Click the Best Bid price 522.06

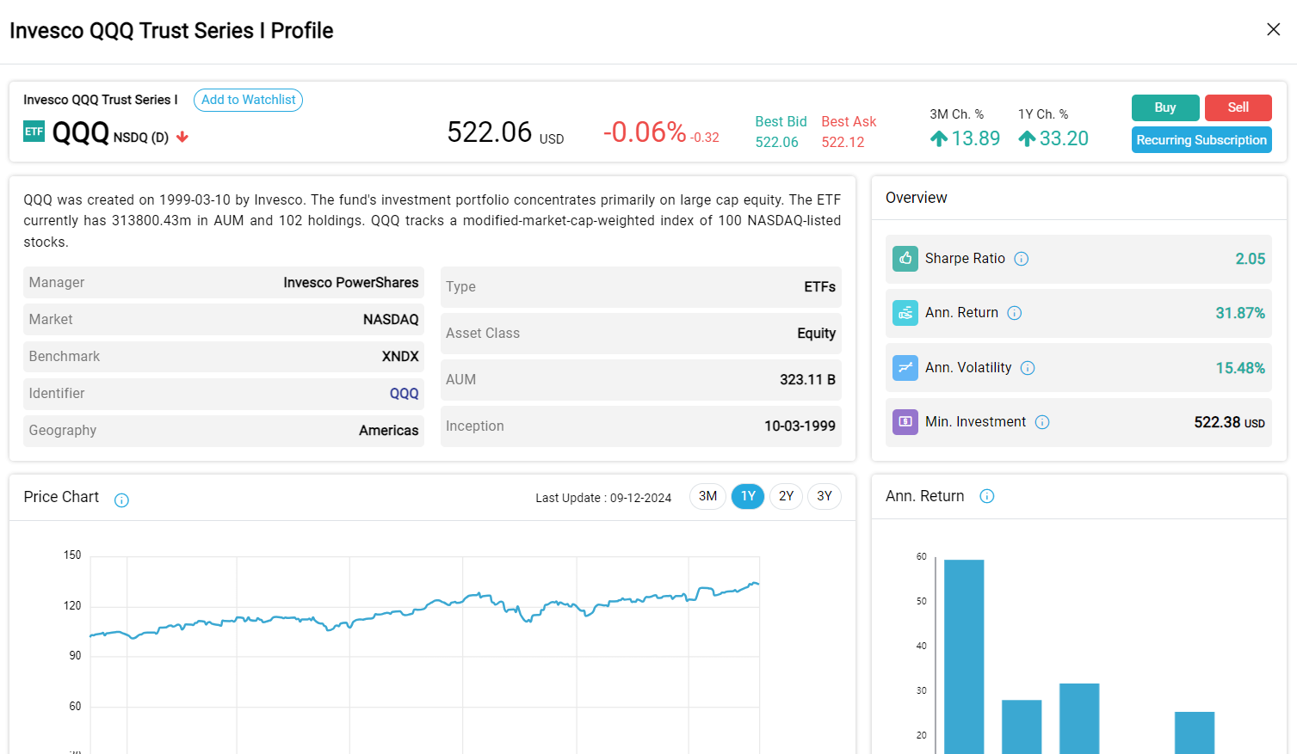click(x=777, y=143)
